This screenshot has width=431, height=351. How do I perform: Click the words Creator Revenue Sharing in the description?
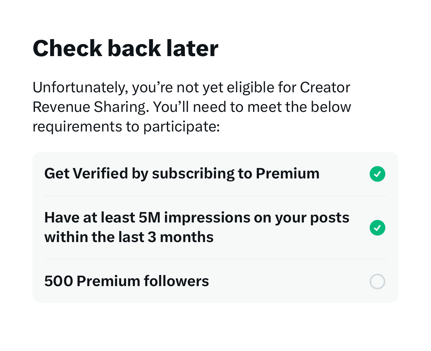pyautogui.click(x=191, y=97)
